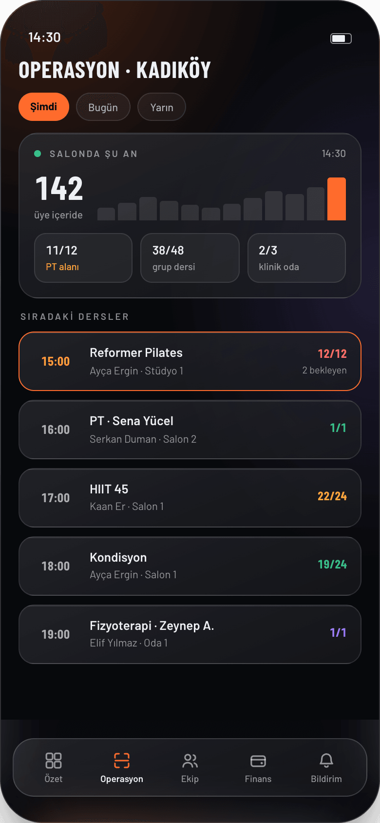
Task: View the 2 bekleyen waitlist
Action: click(324, 371)
